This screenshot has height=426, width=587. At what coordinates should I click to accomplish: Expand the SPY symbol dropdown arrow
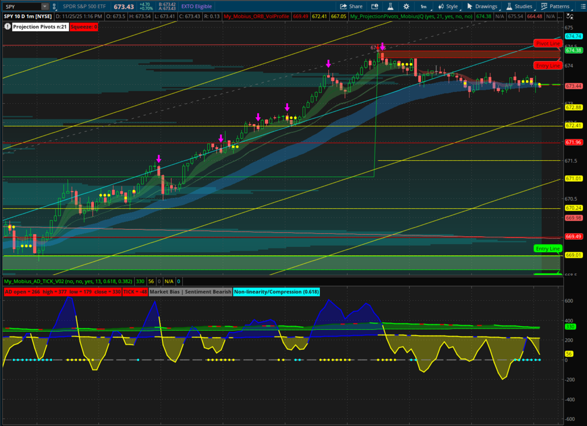click(x=44, y=6)
